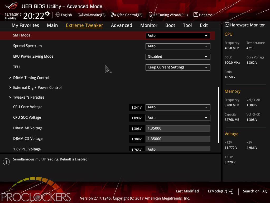Click Last Modified
Screen dimensions: 270x203
tap(187, 191)
